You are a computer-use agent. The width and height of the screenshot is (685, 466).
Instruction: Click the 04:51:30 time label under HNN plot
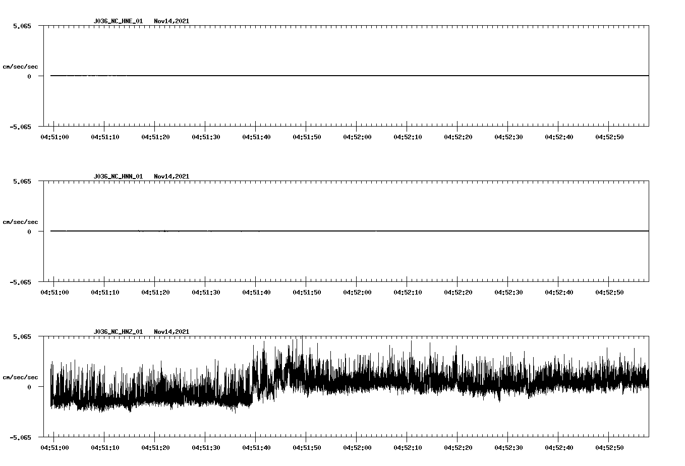206,293
